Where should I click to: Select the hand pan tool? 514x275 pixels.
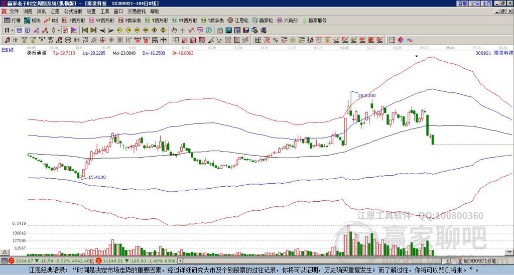point(174,30)
